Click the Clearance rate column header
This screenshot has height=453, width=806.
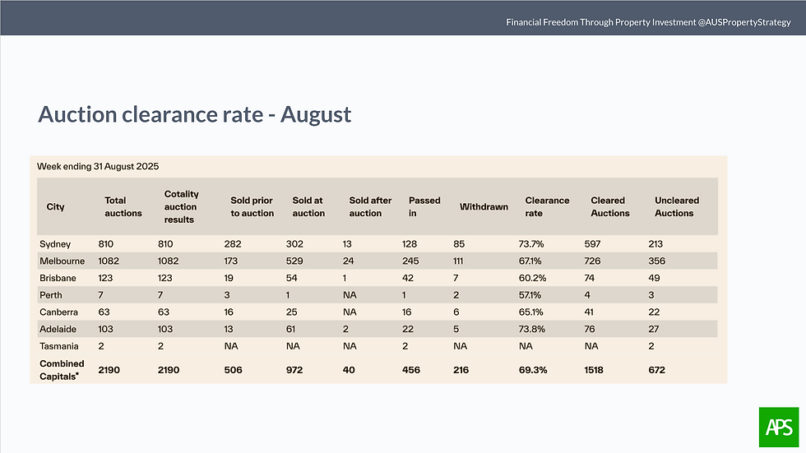click(x=547, y=206)
